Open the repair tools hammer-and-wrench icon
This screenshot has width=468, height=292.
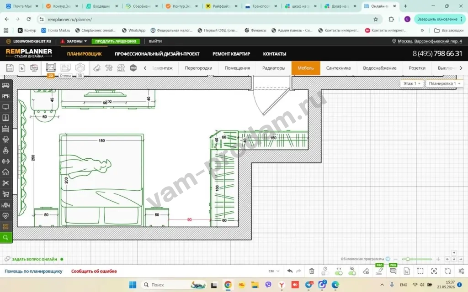pyautogui.click(x=109, y=68)
